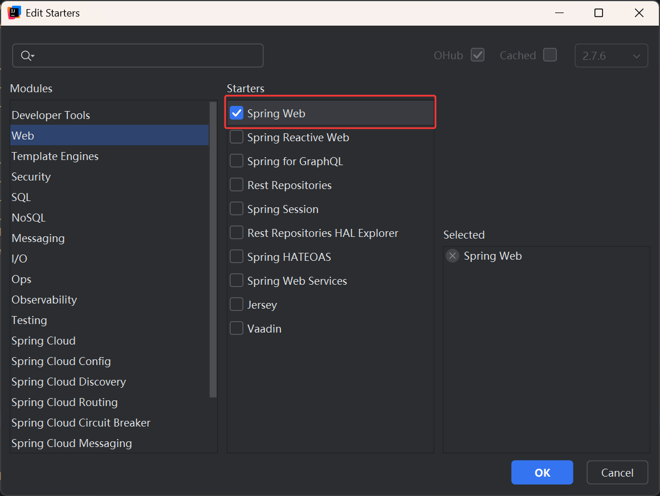Select Spring Cloud Routing module
Screen dimensions: 660x496
coord(109,402)
